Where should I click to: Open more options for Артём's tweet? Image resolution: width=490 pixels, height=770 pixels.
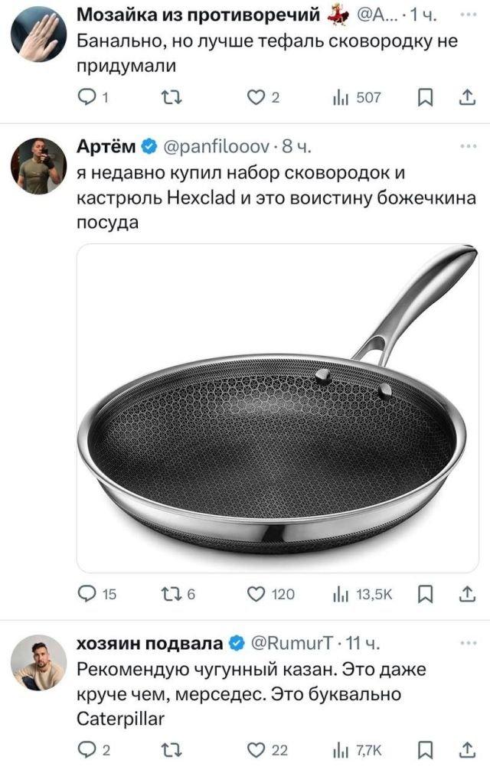[x=469, y=146]
